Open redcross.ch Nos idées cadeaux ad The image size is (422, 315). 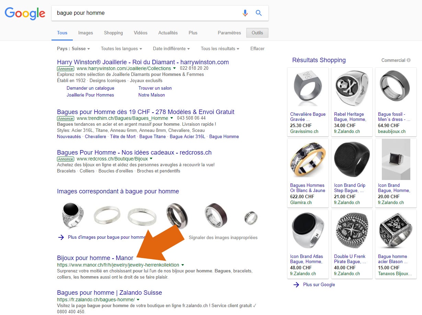tap(134, 153)
